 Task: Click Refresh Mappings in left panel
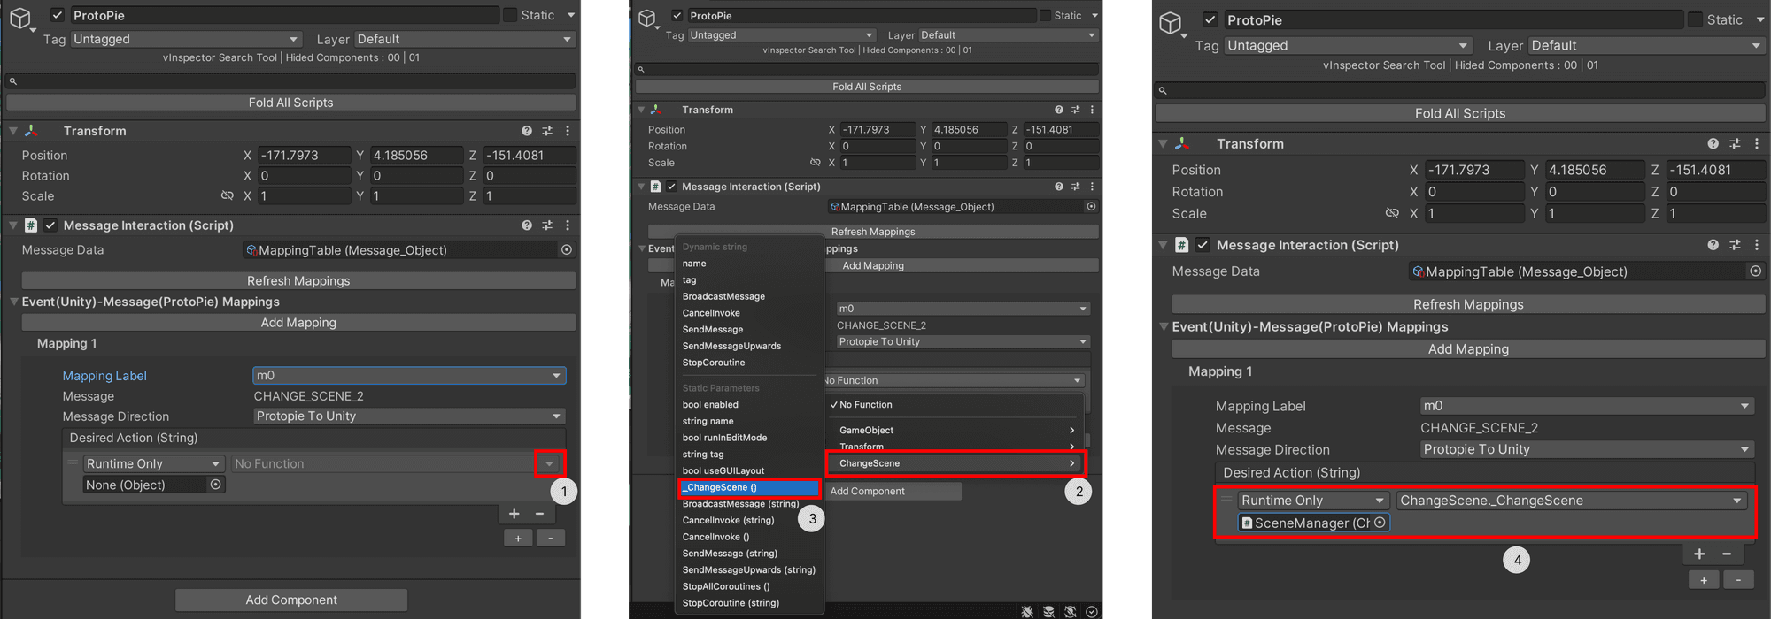298,280
